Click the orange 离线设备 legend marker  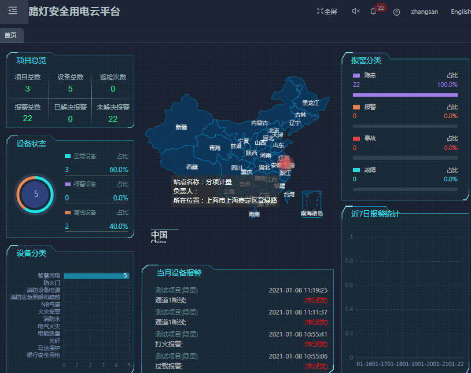[x=68, y=213]
